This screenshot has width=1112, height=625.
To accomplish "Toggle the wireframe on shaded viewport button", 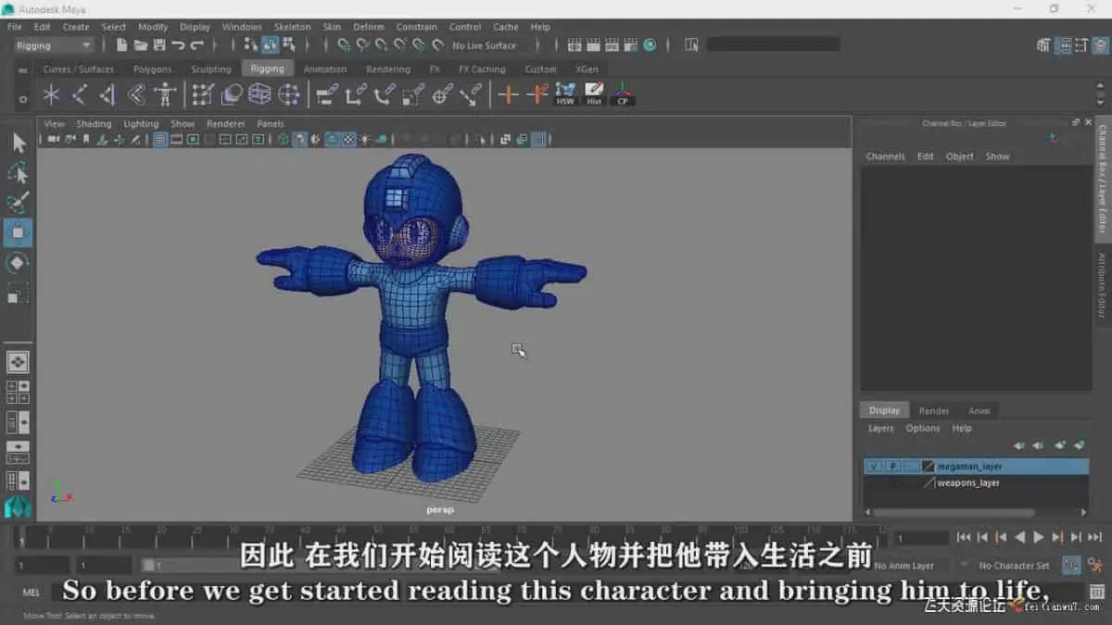I will tap(333, 140).
